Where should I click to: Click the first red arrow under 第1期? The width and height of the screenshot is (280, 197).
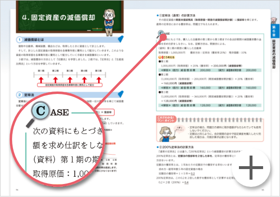[x=41, y=80]
